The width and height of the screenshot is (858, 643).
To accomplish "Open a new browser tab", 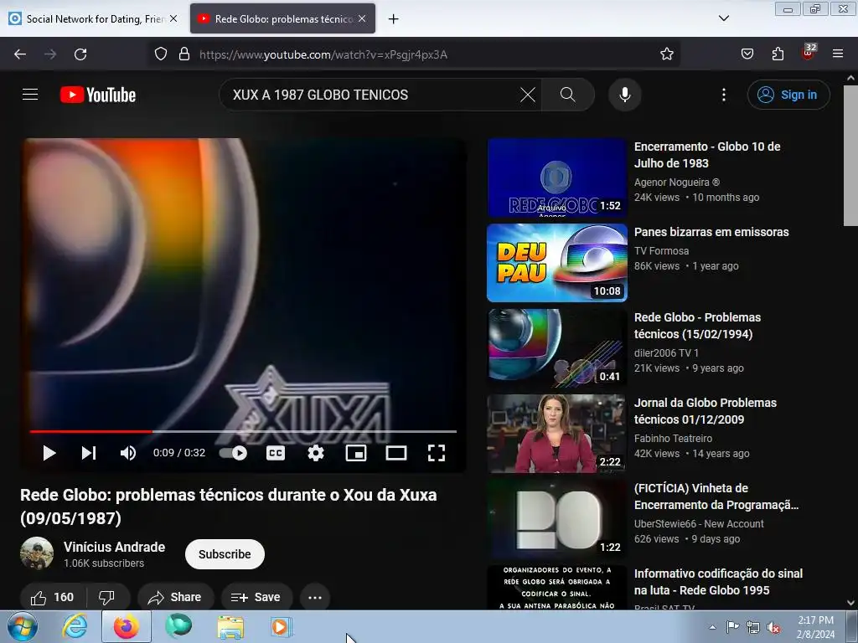I will (393, 19).
